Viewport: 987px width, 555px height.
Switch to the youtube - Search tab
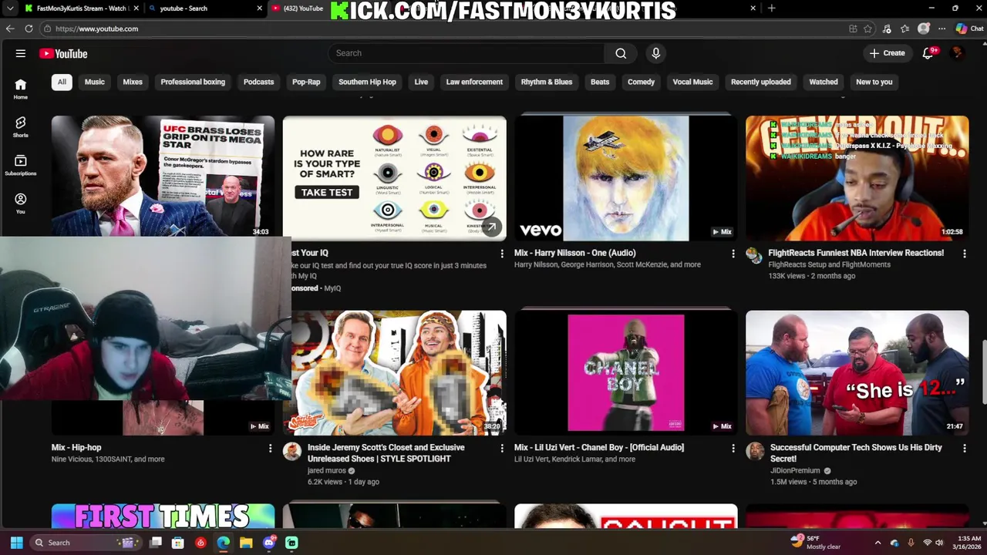pyautogui.click(x=204, y=8)
